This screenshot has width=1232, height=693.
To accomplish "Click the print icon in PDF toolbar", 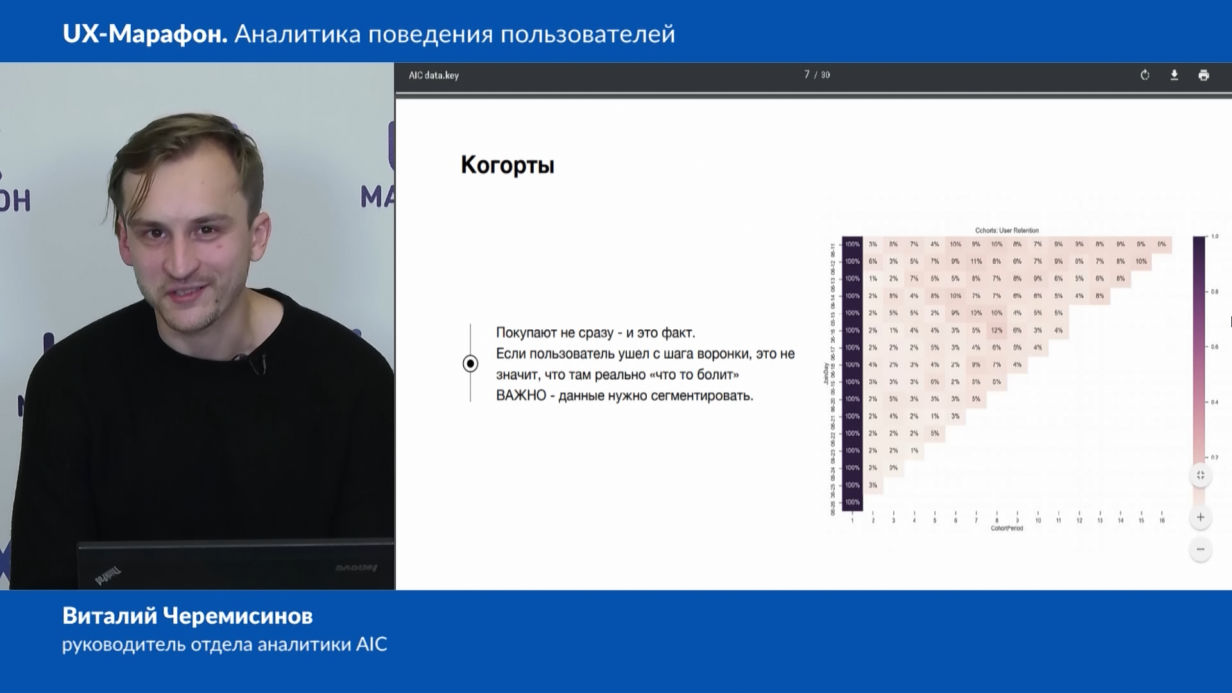I will [x=1204, y=75].
